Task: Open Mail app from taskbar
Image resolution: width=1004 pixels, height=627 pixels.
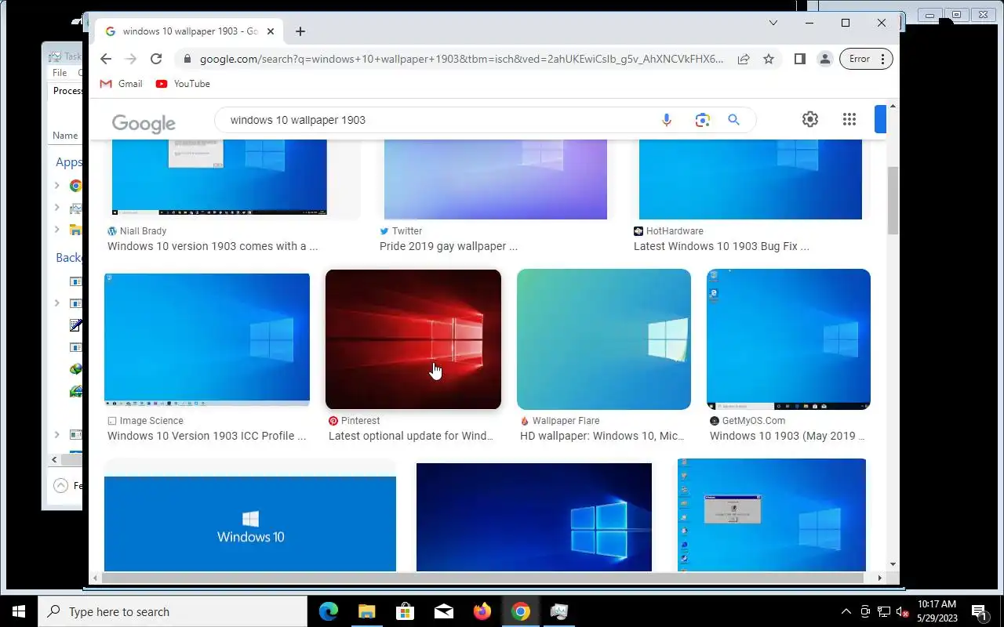Action: 443,611
